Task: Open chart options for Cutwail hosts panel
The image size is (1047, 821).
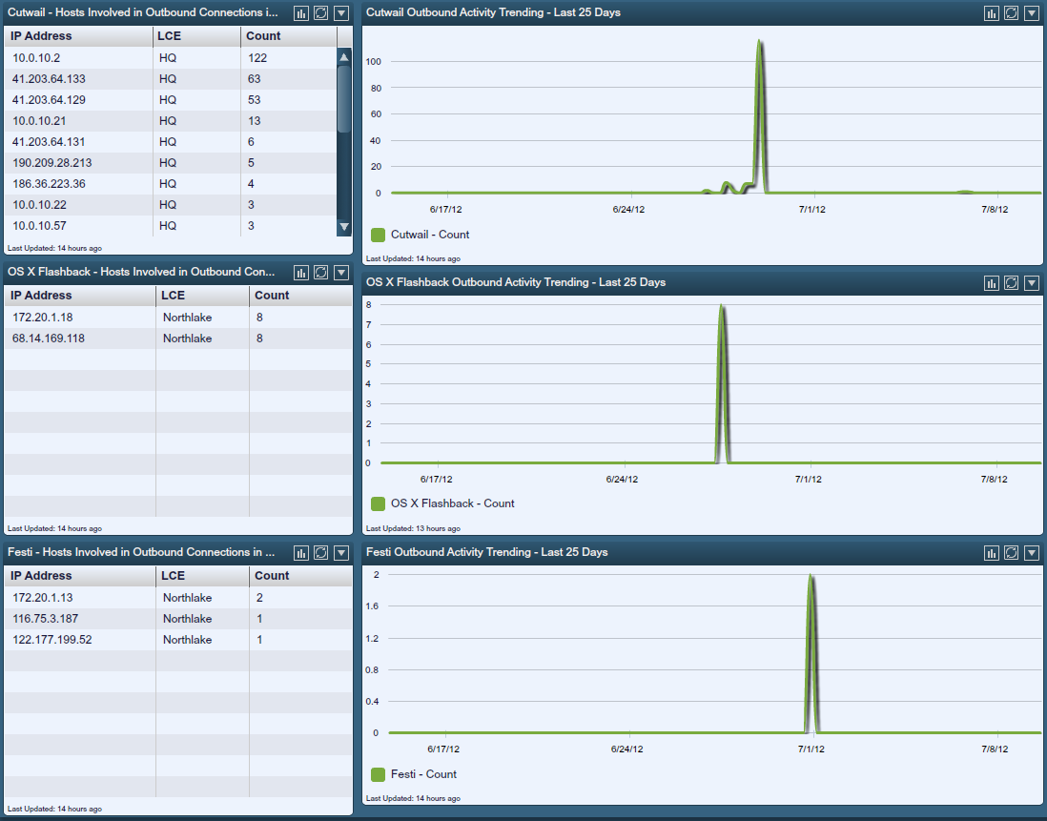Action: click(x=301, y=12)
